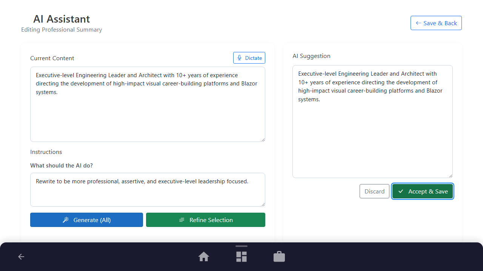
Task: Open the briefcase icon in bottom navigation
Action: coord(279,257)
